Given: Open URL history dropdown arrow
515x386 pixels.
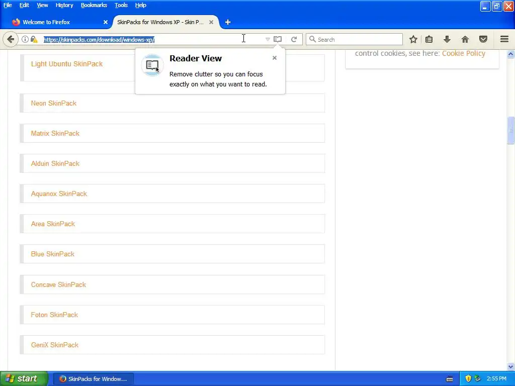Looking at the screenshot, I should click(268, 39).
